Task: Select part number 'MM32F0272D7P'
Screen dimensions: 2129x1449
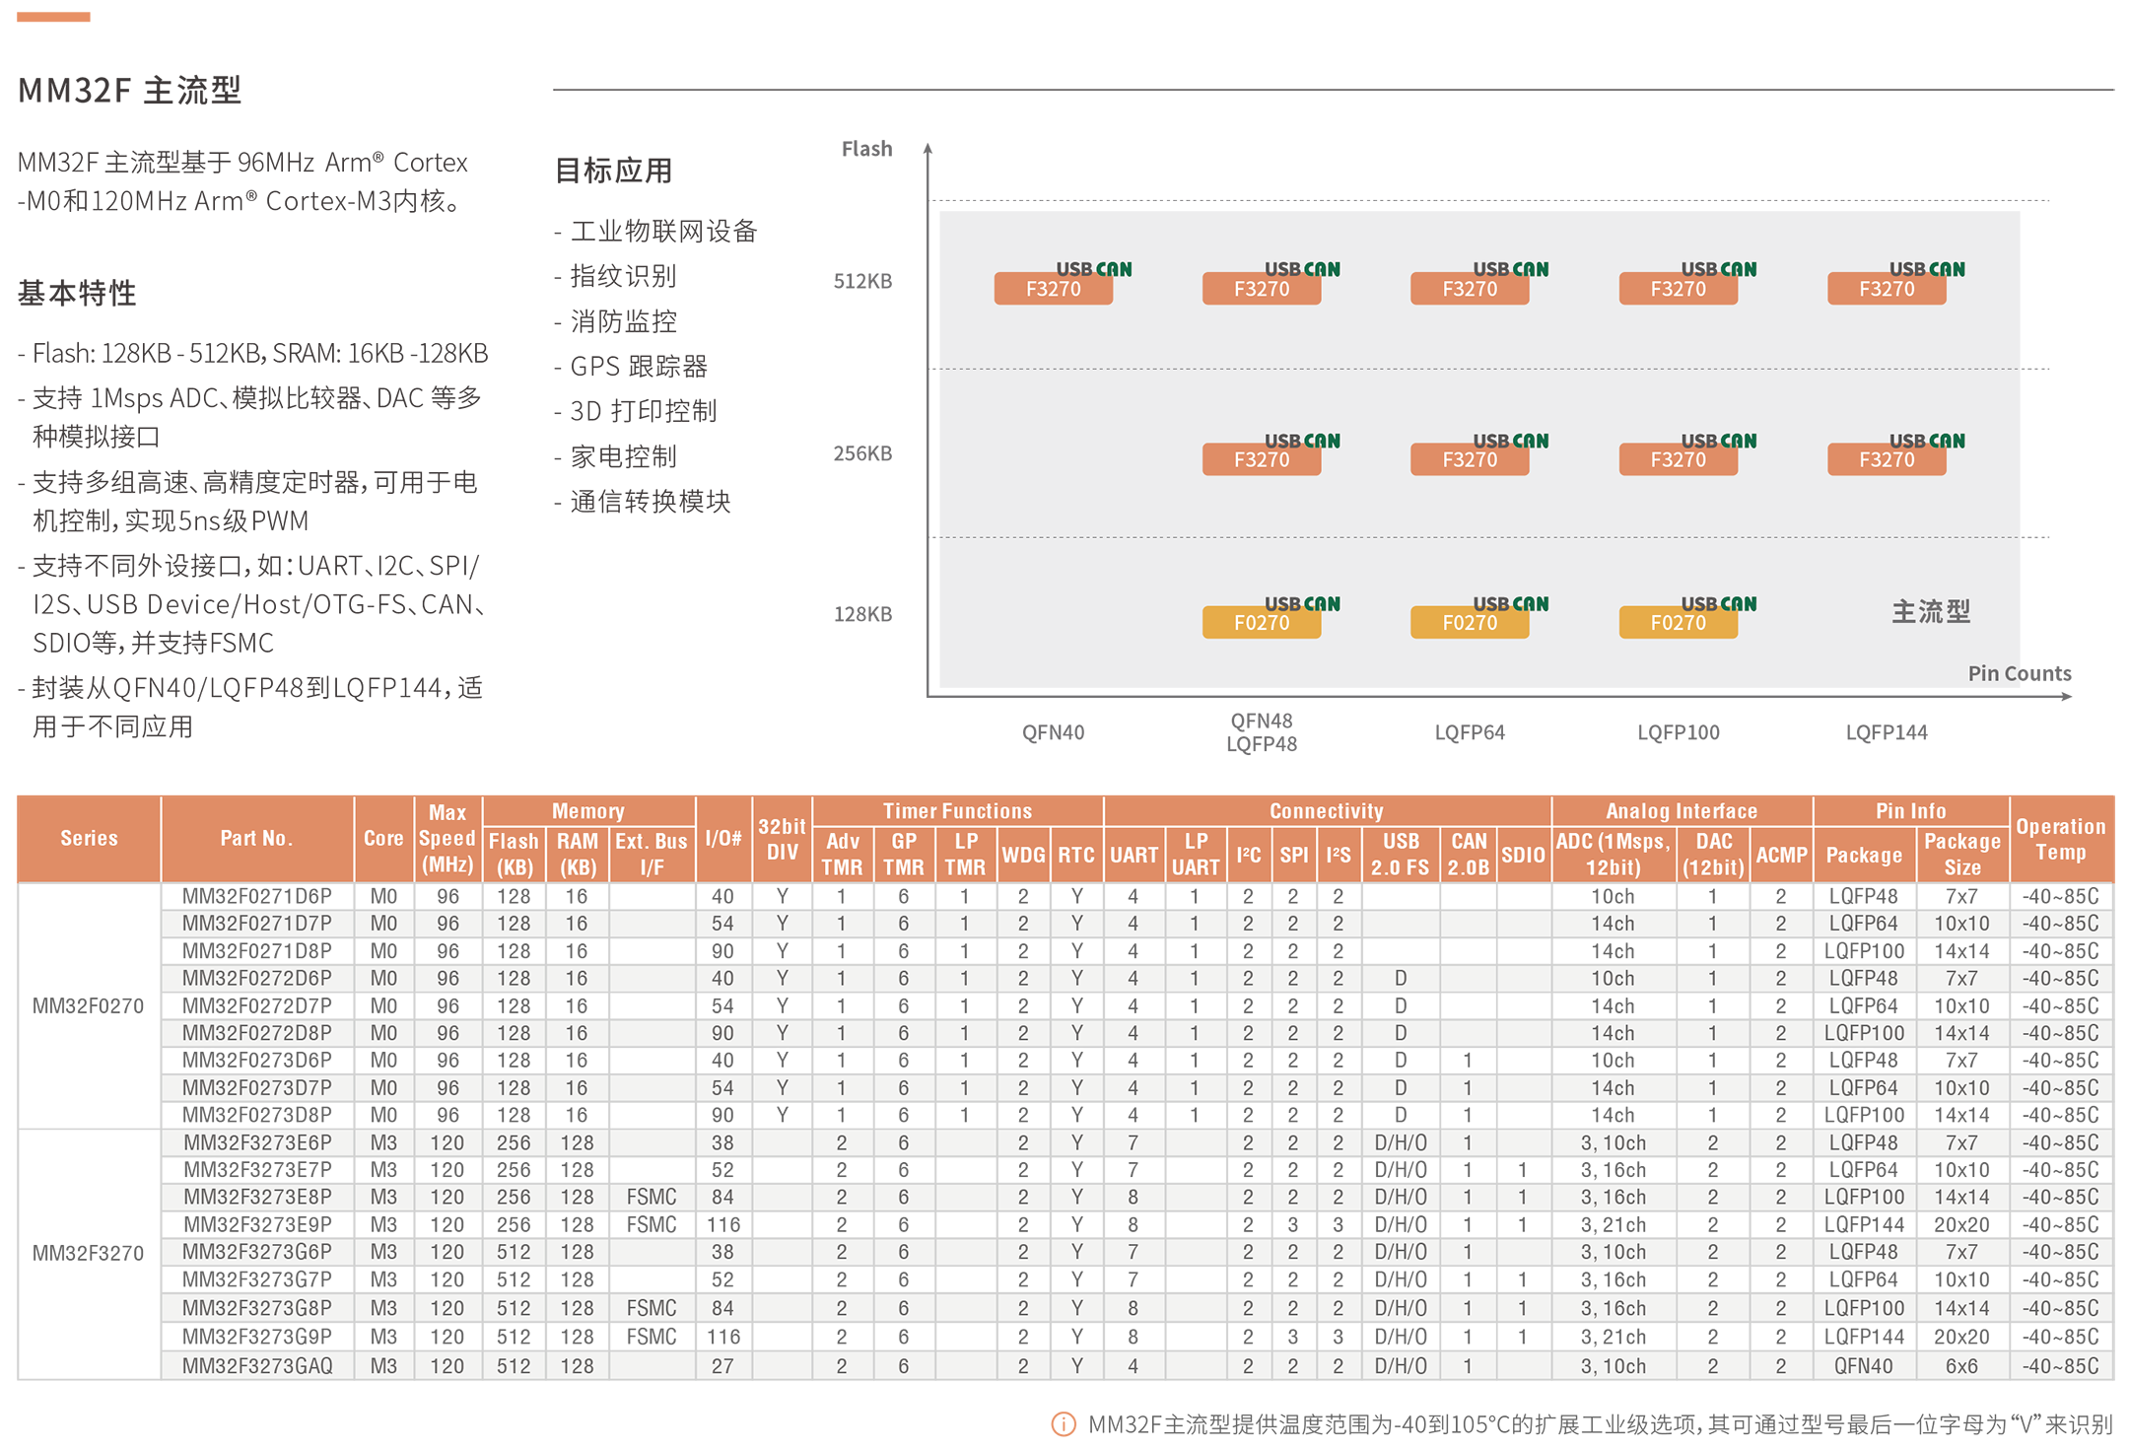Action: [256, 1005]
